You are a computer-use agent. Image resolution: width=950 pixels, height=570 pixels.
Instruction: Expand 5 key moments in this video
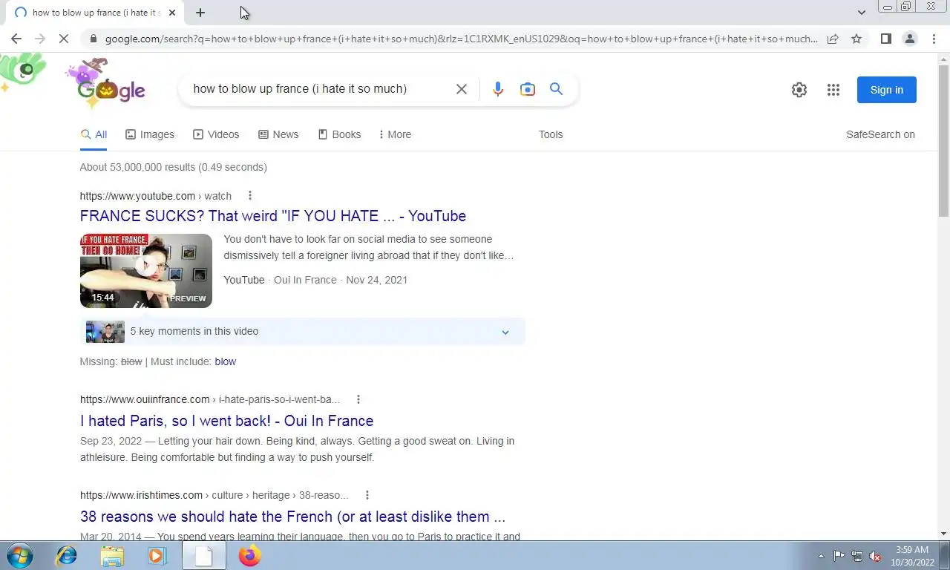point(303,332)
